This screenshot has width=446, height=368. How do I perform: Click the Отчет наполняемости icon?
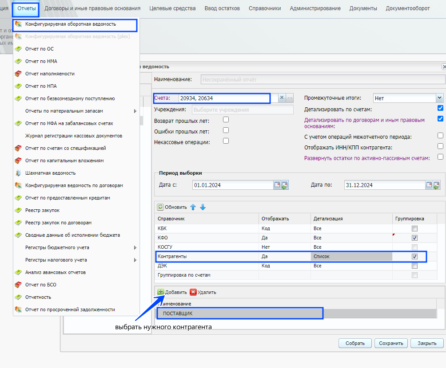18,74
